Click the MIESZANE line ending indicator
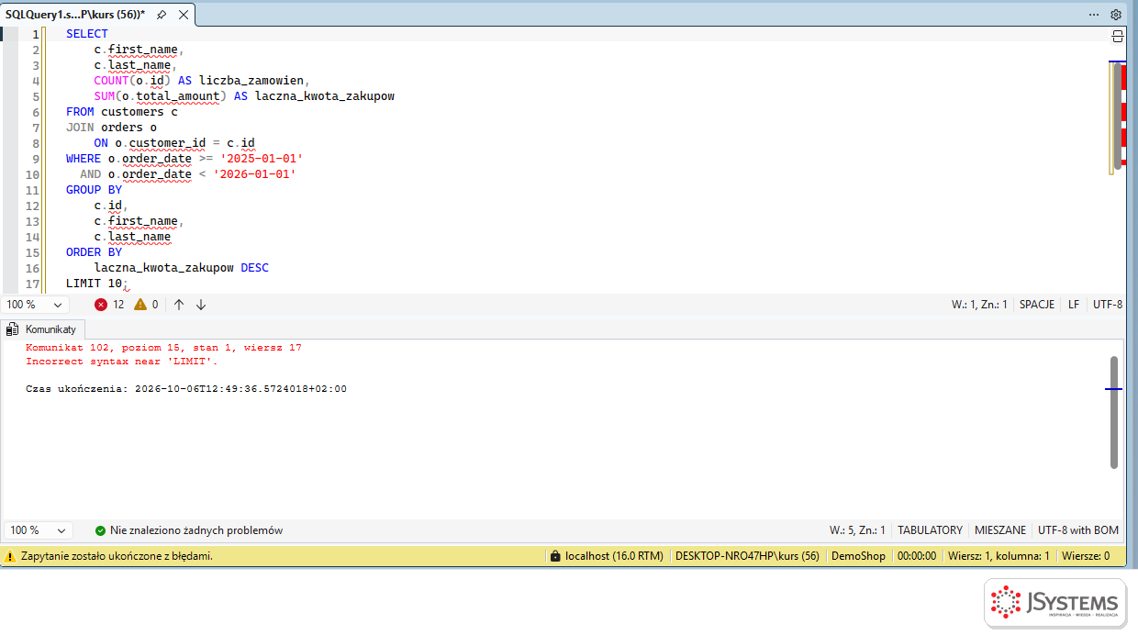This screenshot has width=1138, height=635. click(x=1000, y=530)
